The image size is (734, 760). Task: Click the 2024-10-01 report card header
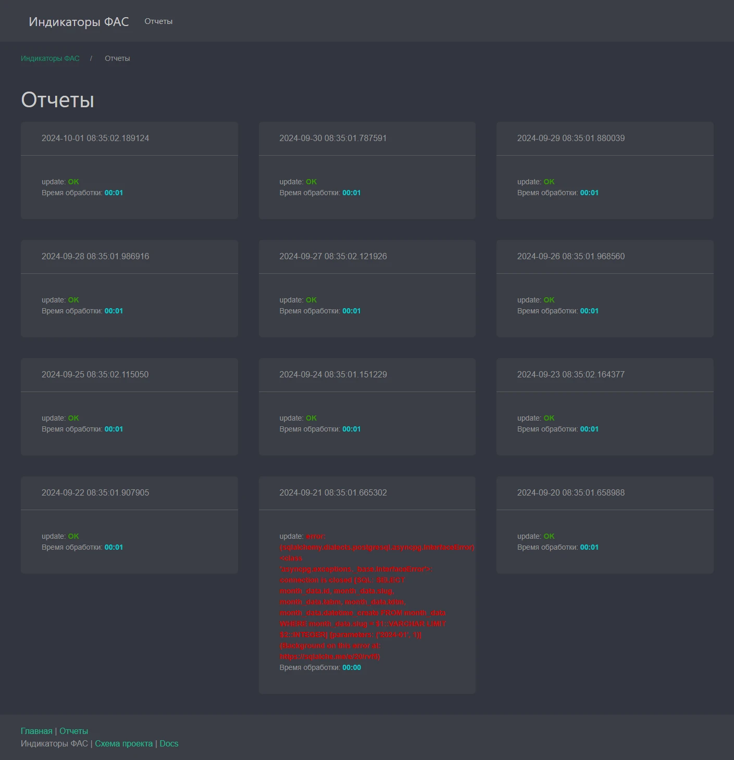coord(95,138)
